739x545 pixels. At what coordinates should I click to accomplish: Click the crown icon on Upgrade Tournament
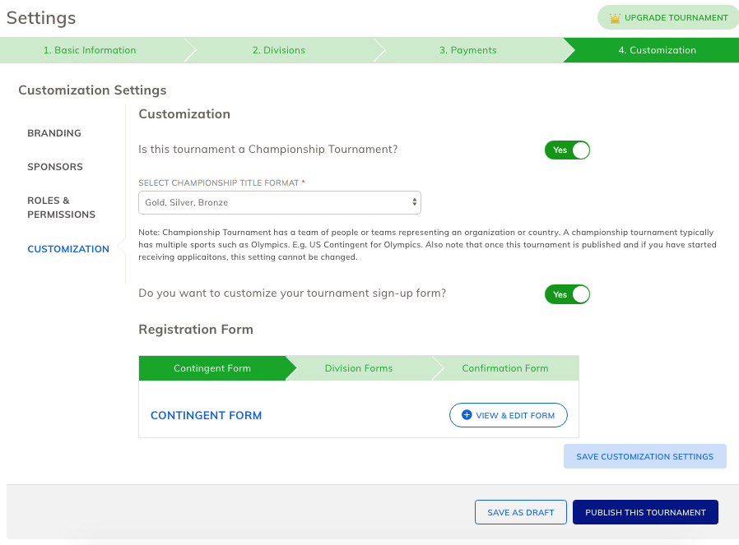[x=615, y=18]
